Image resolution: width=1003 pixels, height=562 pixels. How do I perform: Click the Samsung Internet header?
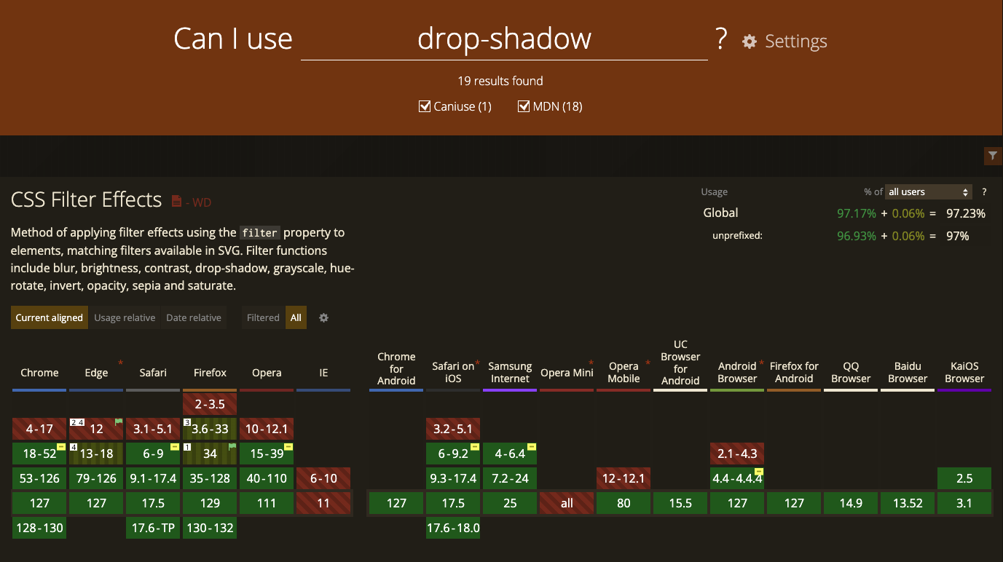pos(510,372)
